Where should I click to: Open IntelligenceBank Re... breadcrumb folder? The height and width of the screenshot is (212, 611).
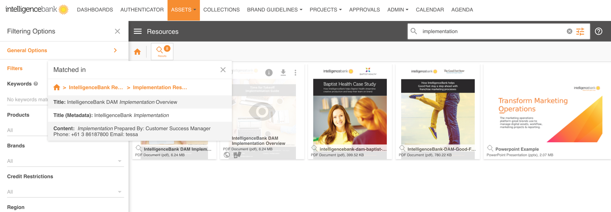click(96, 87)
